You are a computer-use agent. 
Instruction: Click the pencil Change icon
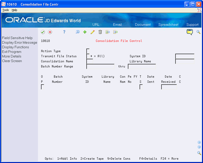(x=92, y=32)
